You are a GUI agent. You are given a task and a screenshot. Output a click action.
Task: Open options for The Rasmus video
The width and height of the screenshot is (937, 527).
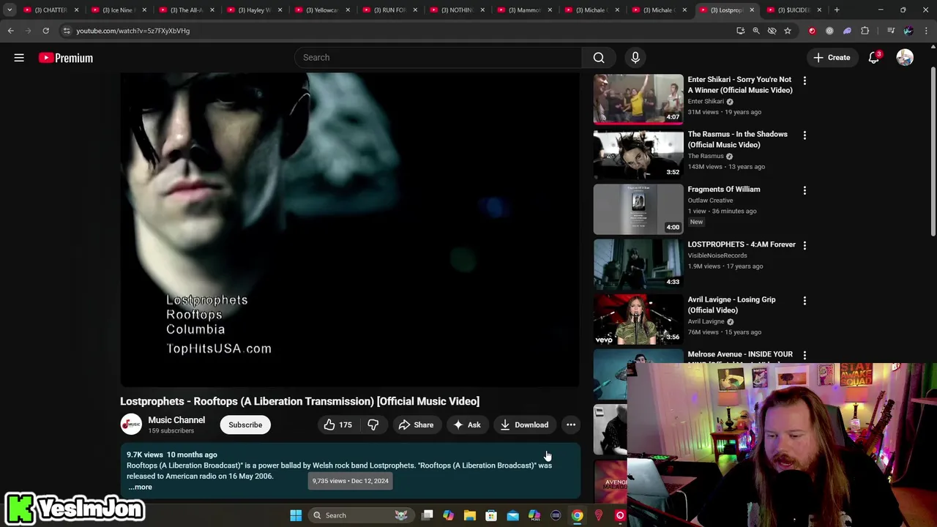[805, 135]
